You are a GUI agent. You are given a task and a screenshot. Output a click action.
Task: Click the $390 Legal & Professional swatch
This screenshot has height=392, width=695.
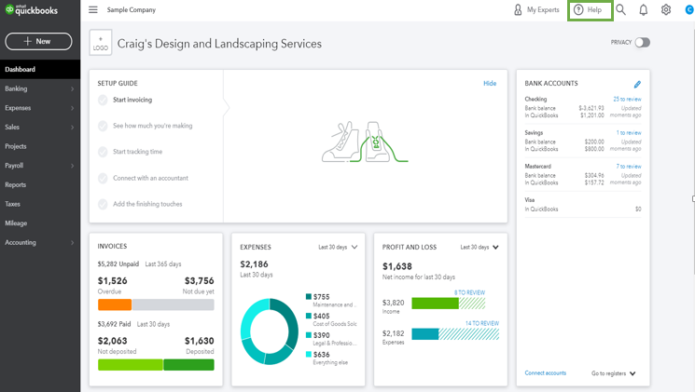coord(309,335)
